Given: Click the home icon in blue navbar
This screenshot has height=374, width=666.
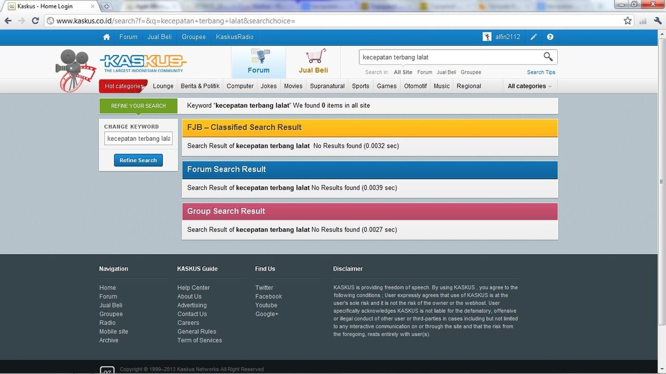Looking at the screenshot, I should tap(107, 37).
